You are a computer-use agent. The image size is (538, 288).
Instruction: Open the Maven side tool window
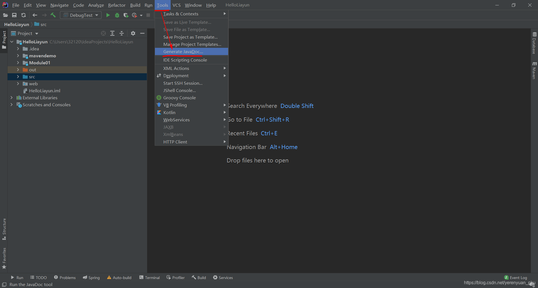[x=534, y=70]
